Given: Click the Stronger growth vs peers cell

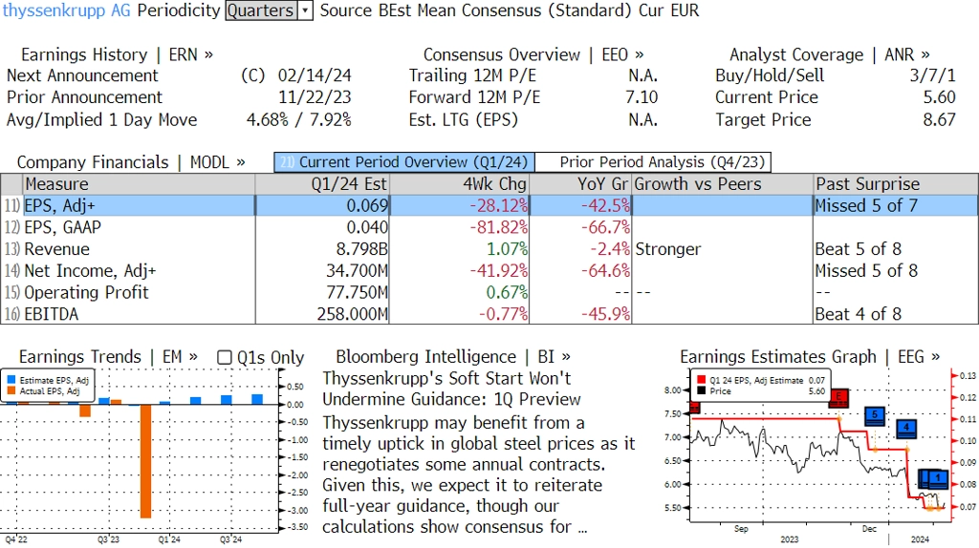Looking at the screenshot, I should 723,249.
